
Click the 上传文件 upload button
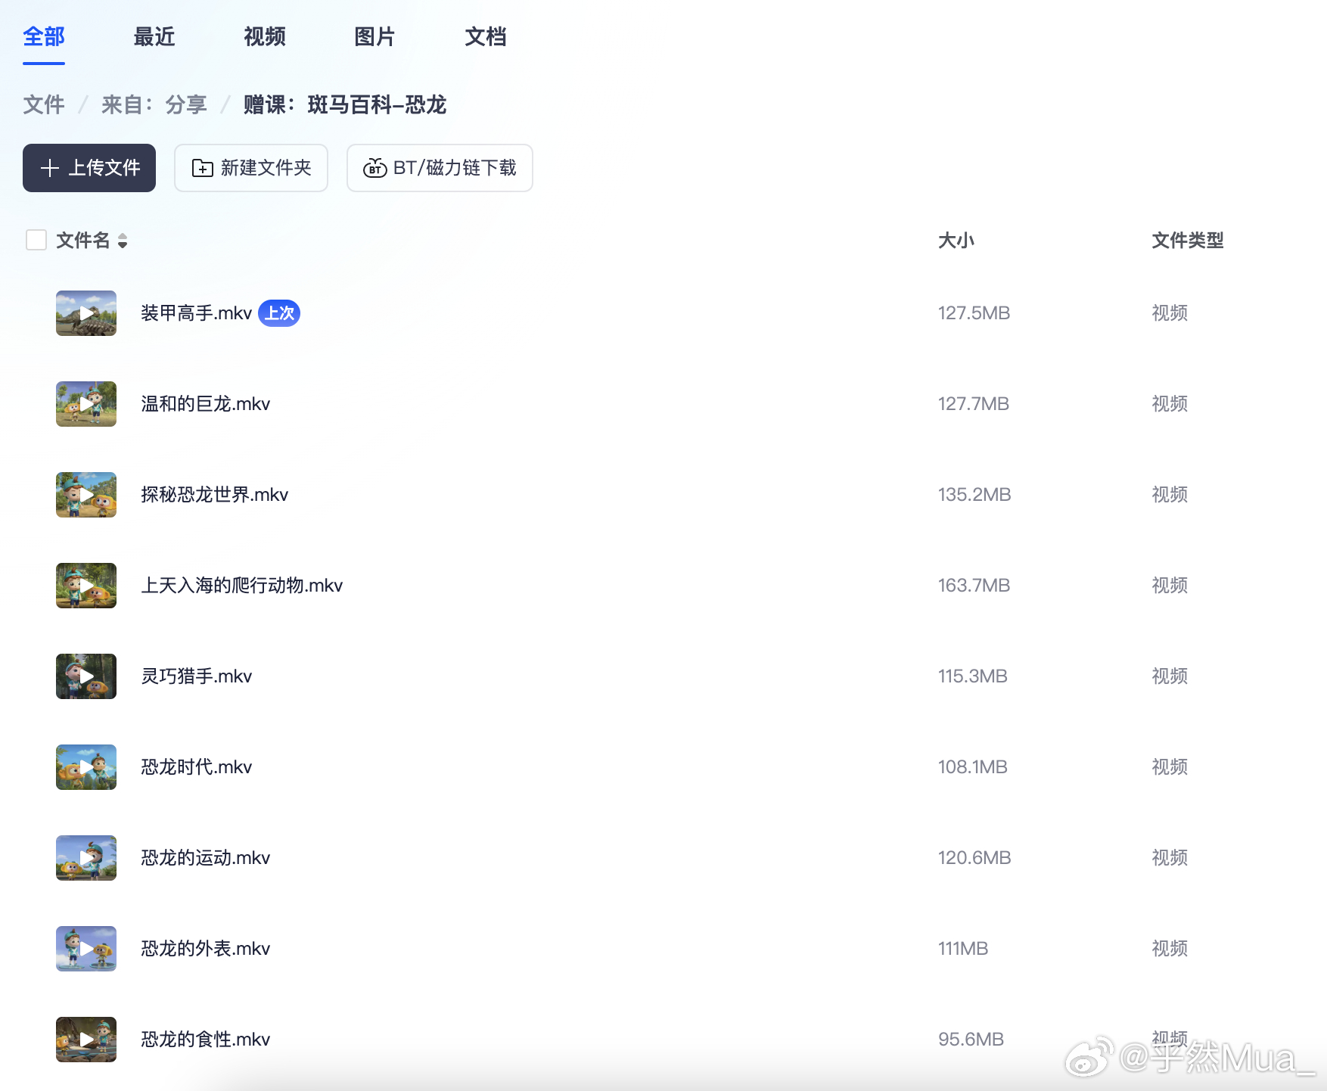[x=89, y=168]
